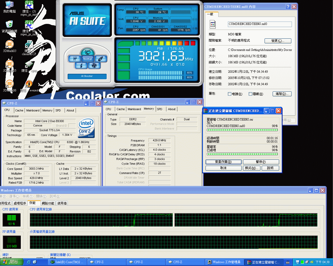The image size is (333, 266).
Task: Pause compression with 暫停(P)
Action: (x=261, y=162)
